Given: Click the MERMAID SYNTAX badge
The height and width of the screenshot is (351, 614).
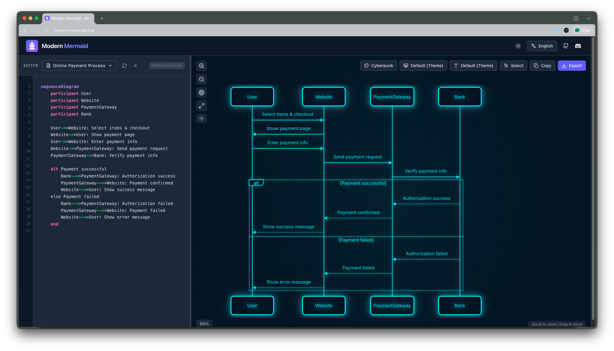Looking at the screenshot, I should pyautogui.click(x=167, y=66).
